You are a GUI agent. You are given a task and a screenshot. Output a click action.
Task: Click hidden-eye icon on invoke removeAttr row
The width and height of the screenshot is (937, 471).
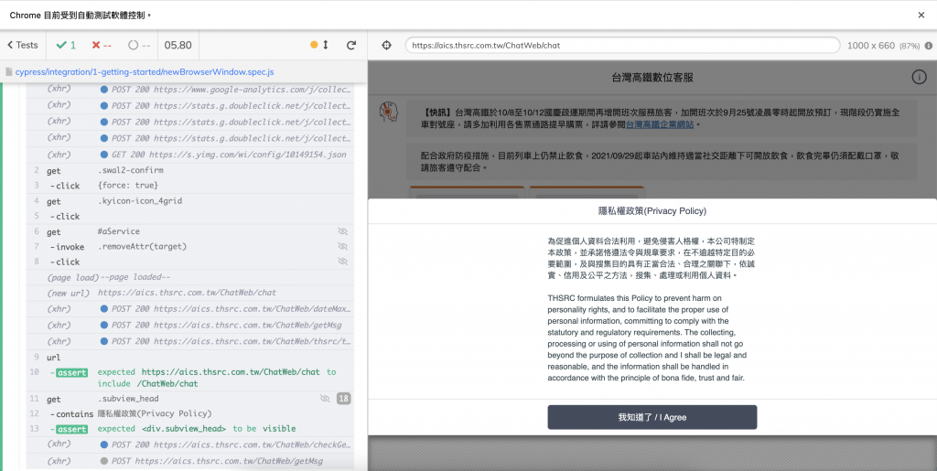coord(342,246)
